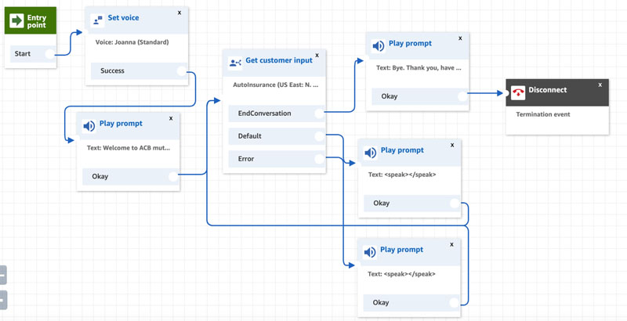Open the Get customer input block title
The height and width of the screenshot is (321, 627).
(x=279, y=60)
